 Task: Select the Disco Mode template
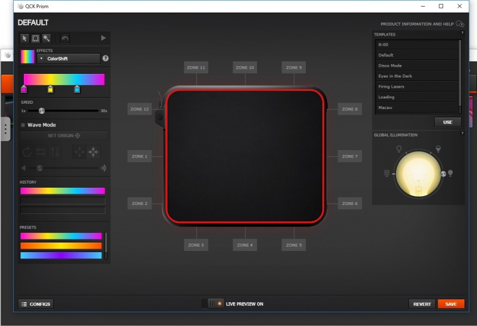(417, 66)
